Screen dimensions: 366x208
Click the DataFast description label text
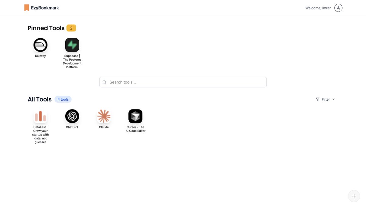[x=41, y=134]
